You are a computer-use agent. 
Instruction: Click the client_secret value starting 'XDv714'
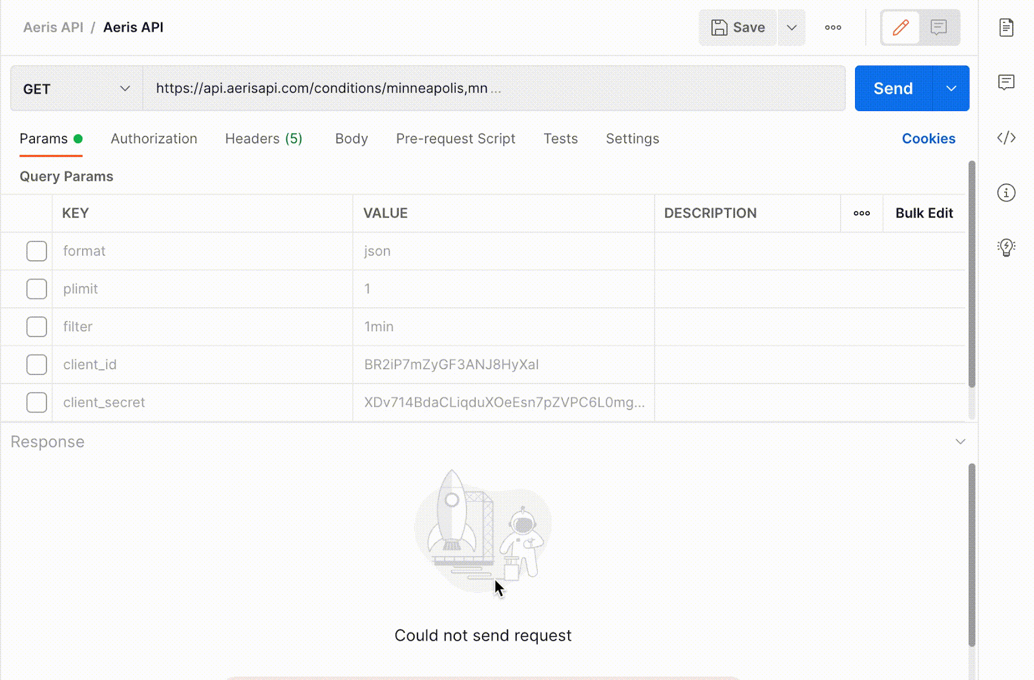[503, 402]
